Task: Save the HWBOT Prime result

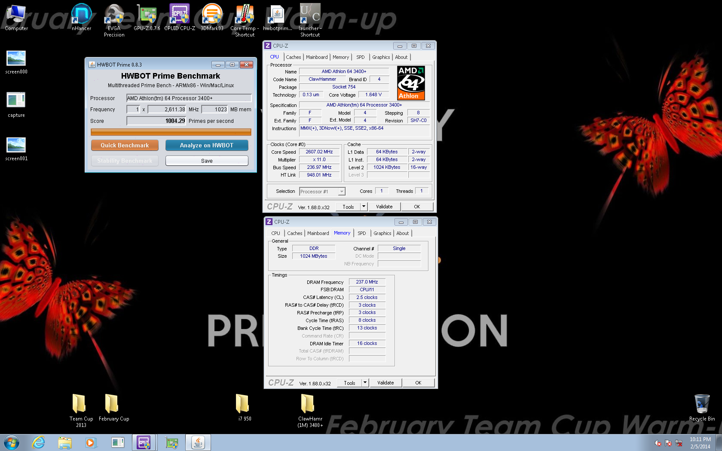Action: pyautogui.click(x=207, y=161)
